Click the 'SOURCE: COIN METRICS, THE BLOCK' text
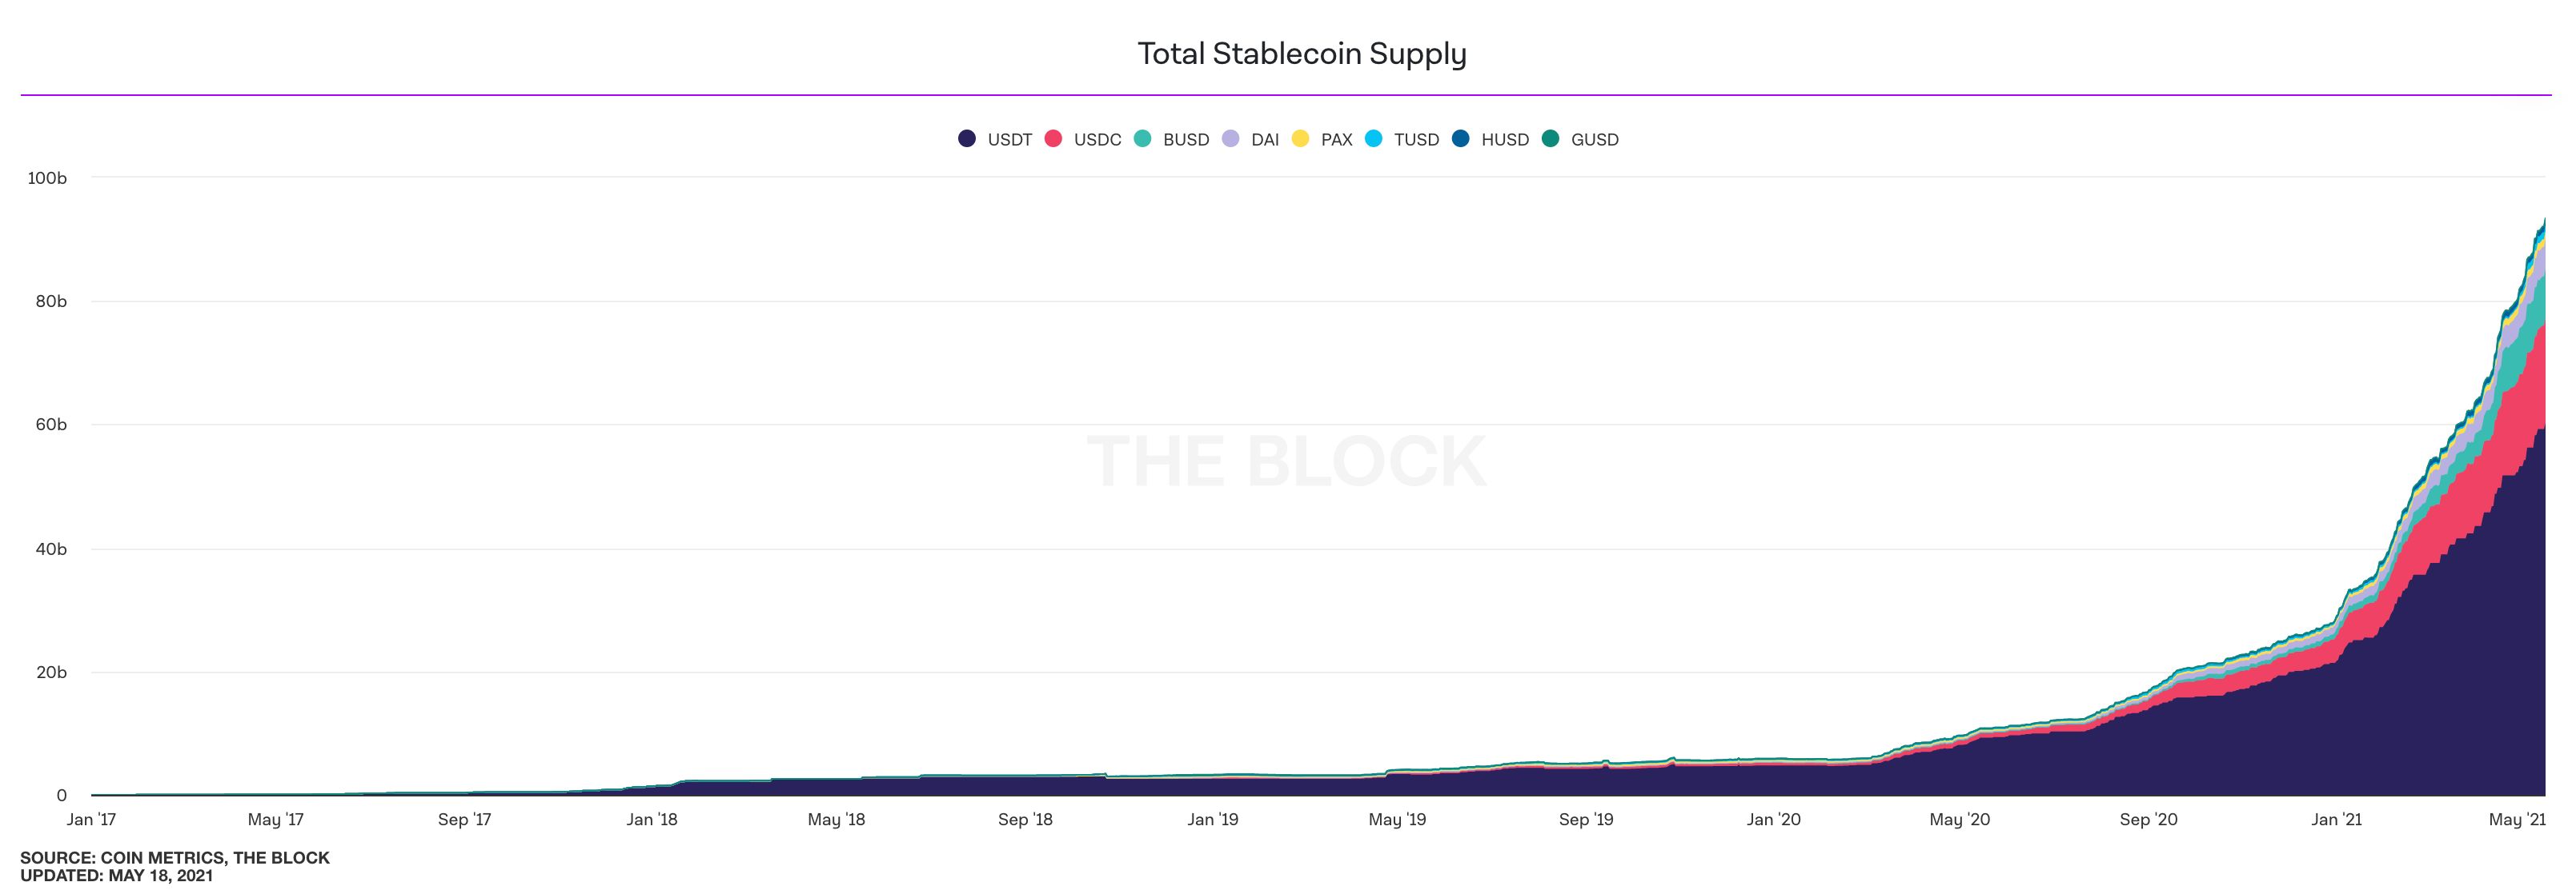This screenshot has height=894, width=2576. (x=175, y=857)
